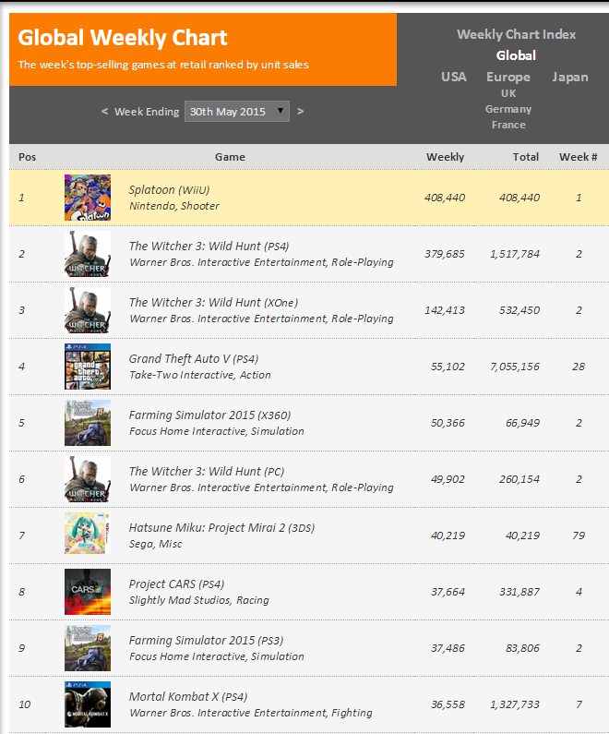Click the week number 79
Image resolution: width=609 pixels, height=734 pixels.
click(x=579, y=535)
